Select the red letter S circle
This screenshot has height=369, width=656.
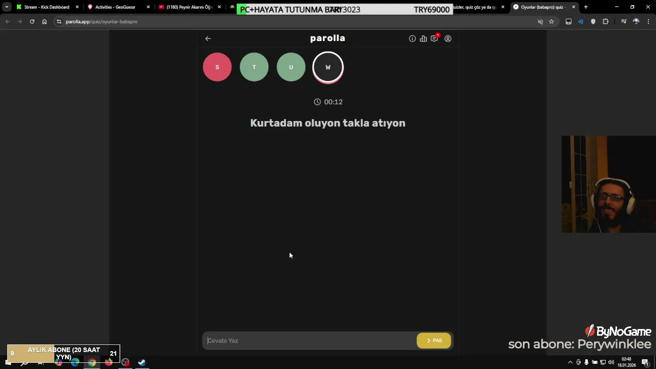[x=217, y=67]
